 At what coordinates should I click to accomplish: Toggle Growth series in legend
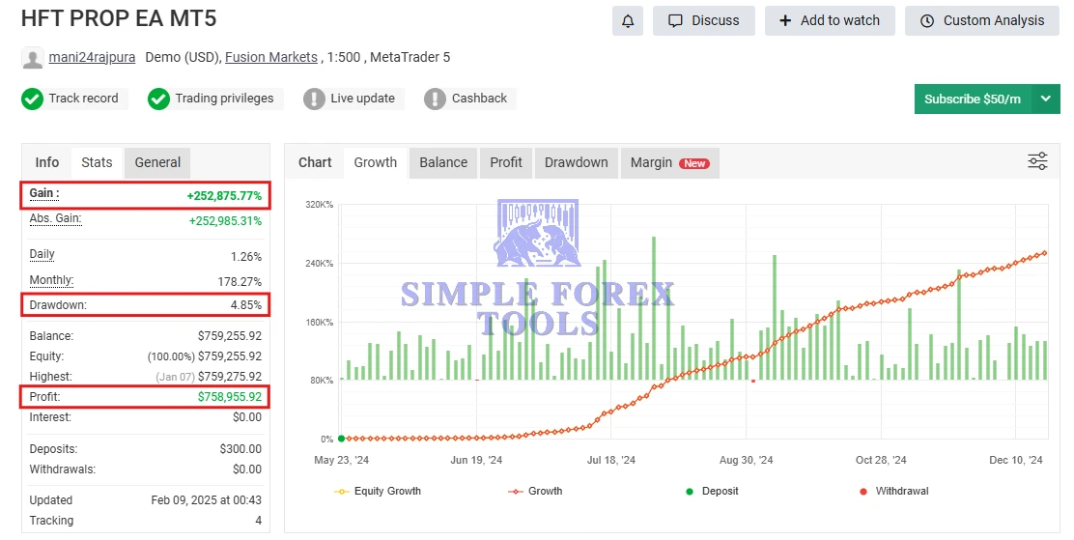point(535,491)
